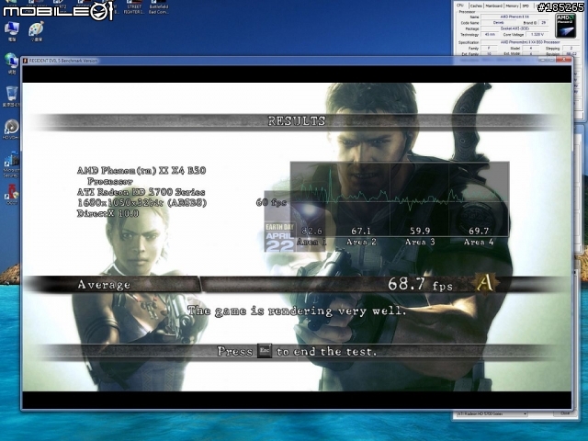Click the AMD Phenom II logo in CPU-Z
The height and width of the screenshot is (441, 588).
coord(566,27)
